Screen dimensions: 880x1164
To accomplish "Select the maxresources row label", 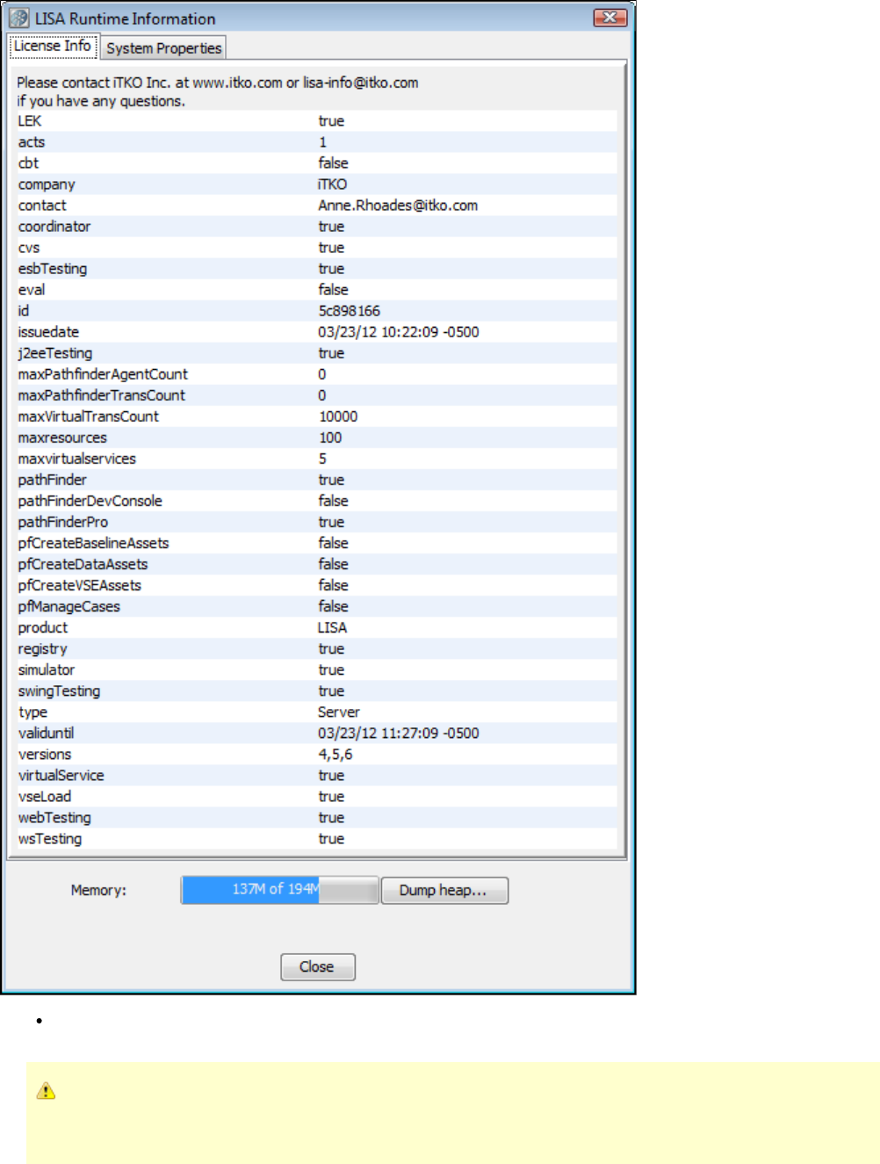I will 62,437.
